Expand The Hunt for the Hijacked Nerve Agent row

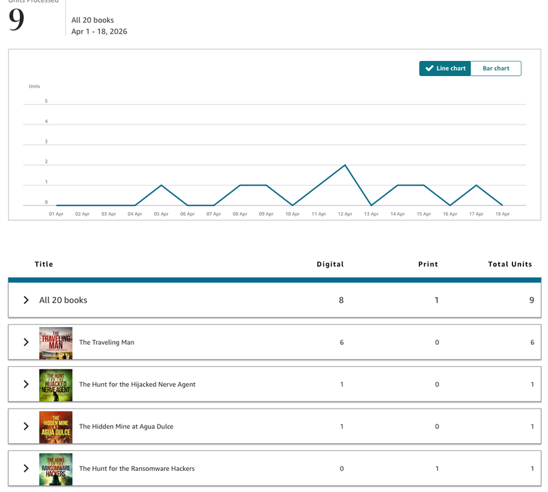coord(26,384)
